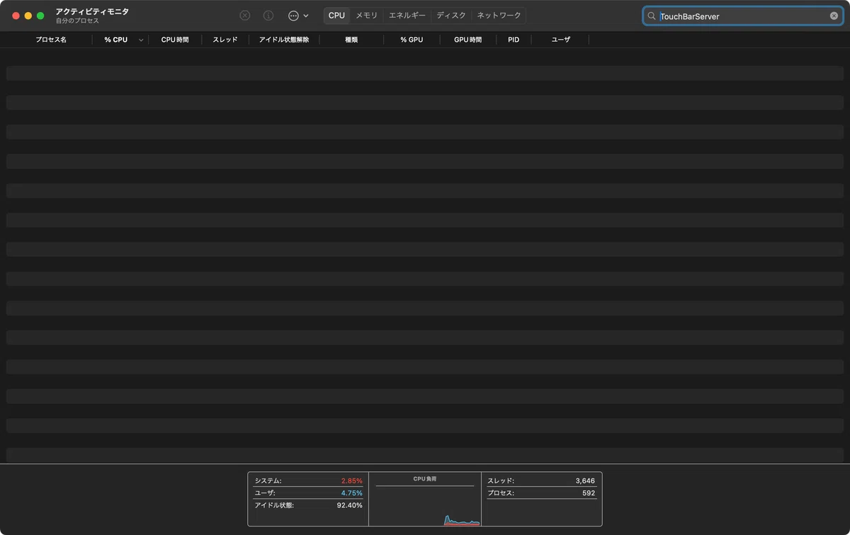Click the magnifying glass search icon
The height and width of the screenshot is (535, 850).
coord(652,16)
